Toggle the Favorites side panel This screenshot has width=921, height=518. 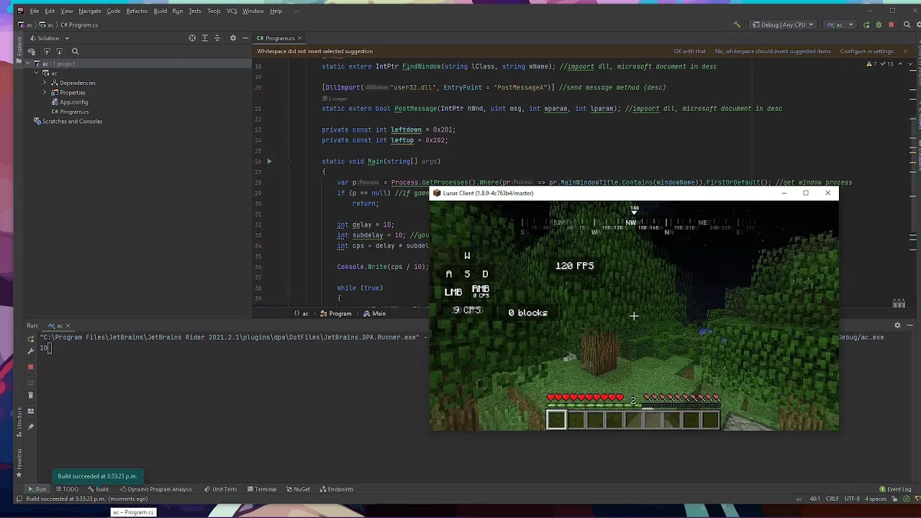click(19, 462)
